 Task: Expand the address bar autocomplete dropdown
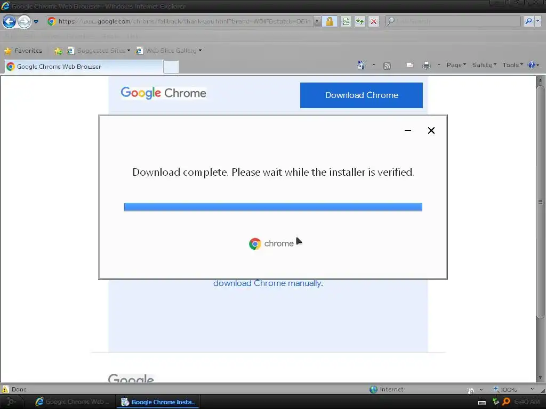pyautogui.click(x=317, y=21)
